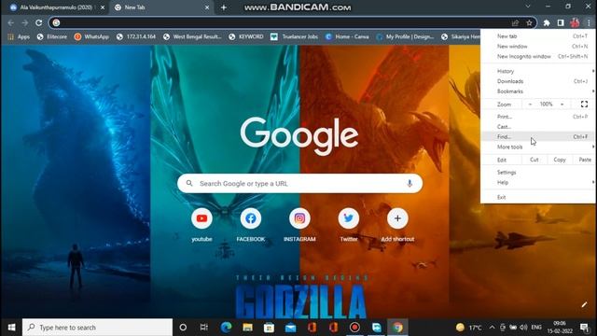Open the Chrome profile avatar
The height and width of the screenshot is (336, 597).
(x=575, y=22)
